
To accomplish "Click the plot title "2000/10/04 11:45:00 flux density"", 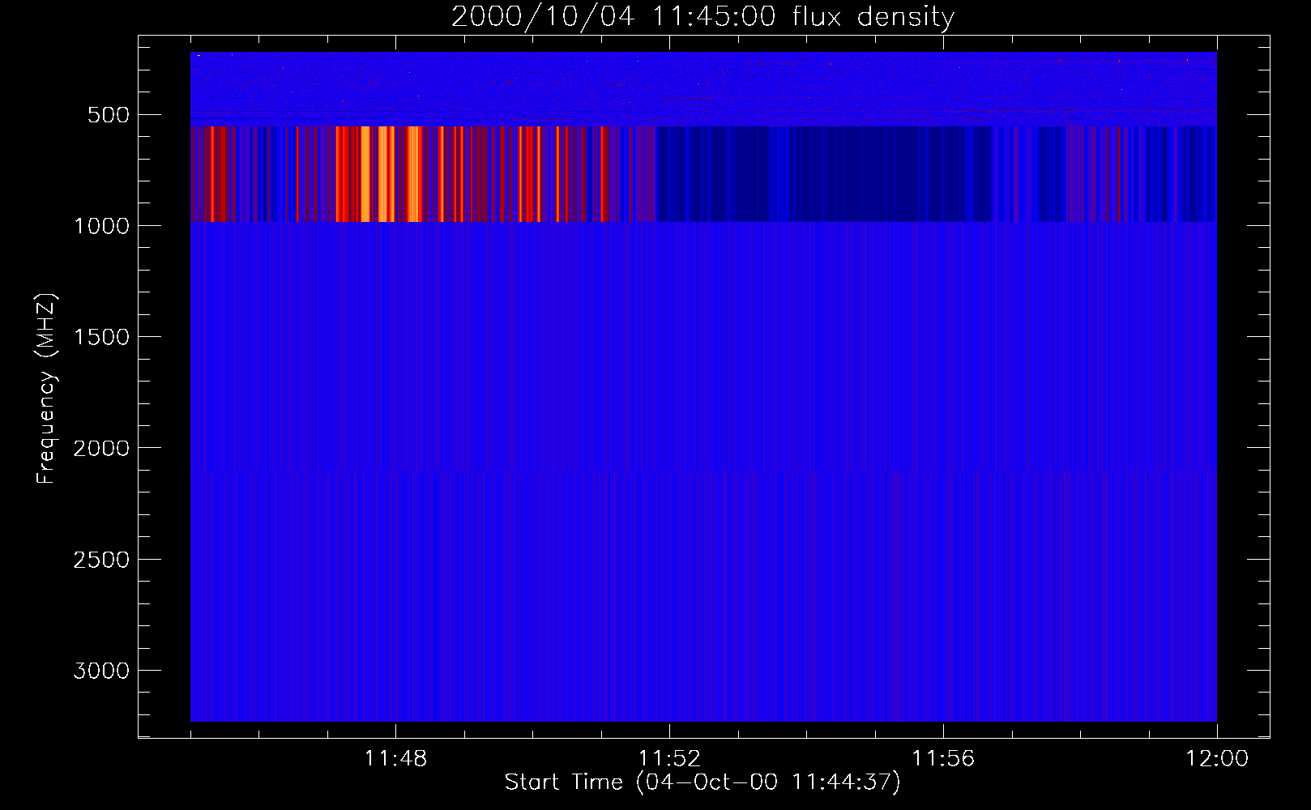I will click(x=702, y=17).
